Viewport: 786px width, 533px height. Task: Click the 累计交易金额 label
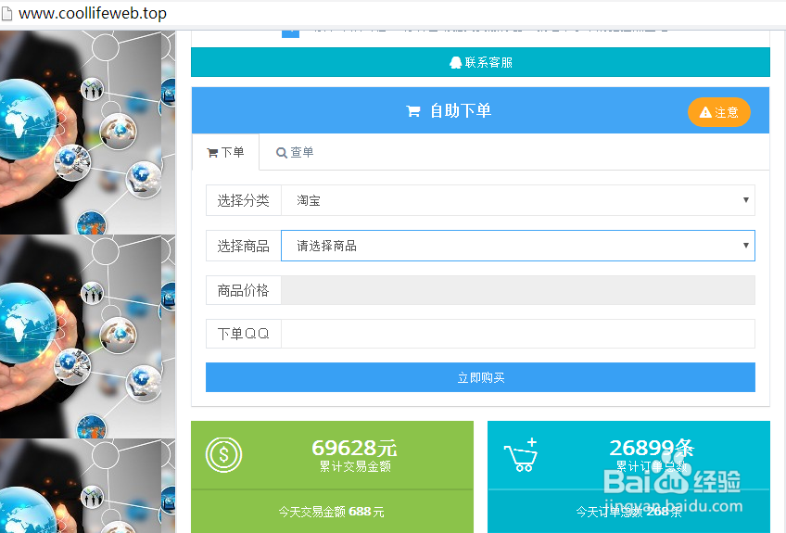point(355,467)
